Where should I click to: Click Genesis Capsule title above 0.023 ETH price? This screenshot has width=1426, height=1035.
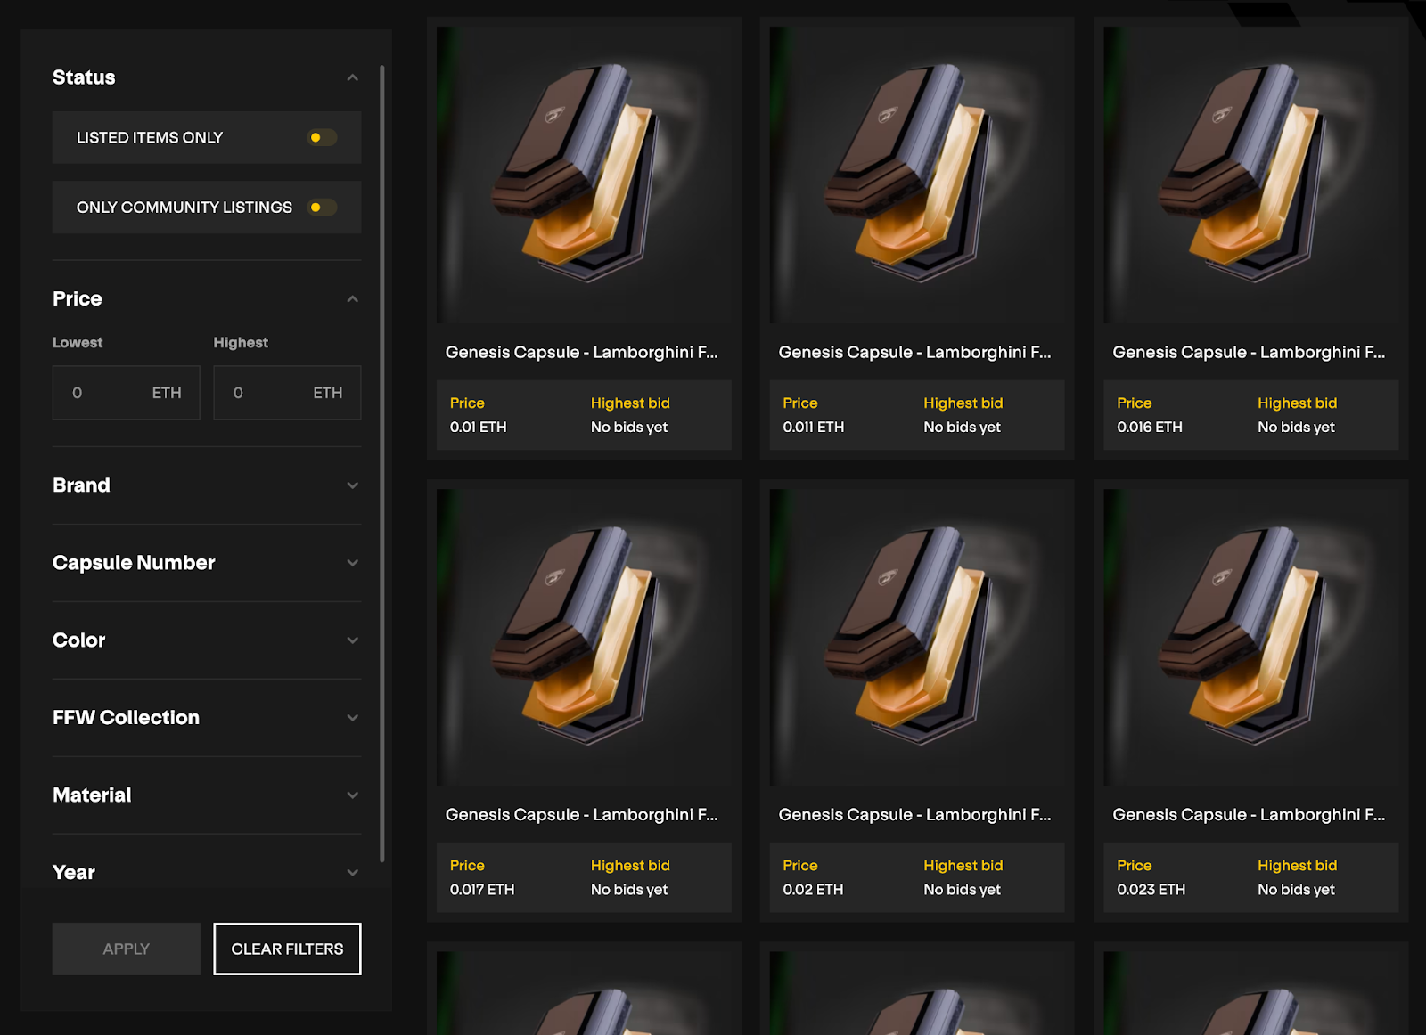tap(1249, 814)
